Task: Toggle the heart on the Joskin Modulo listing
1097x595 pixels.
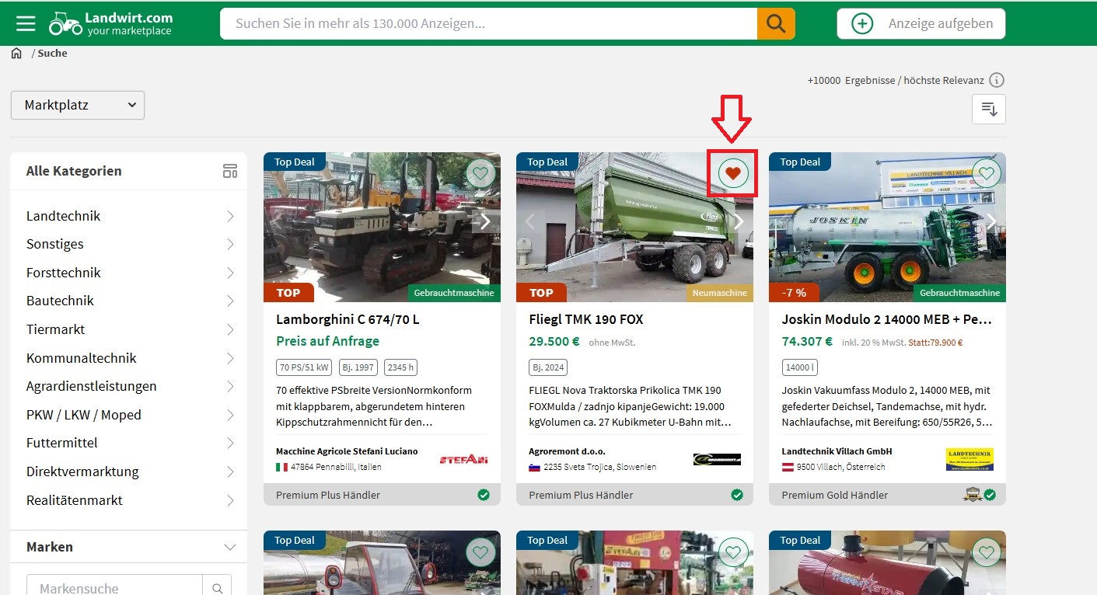Action: 986,172
